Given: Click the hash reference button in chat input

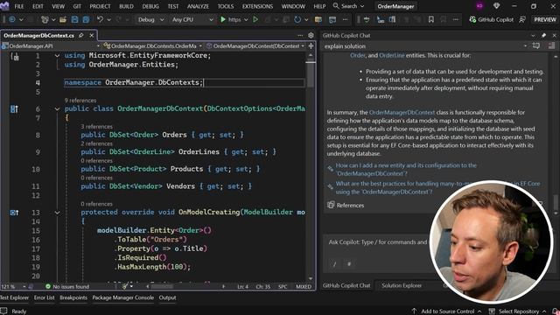Looking at the screenshot, I should tap(349, 264).
